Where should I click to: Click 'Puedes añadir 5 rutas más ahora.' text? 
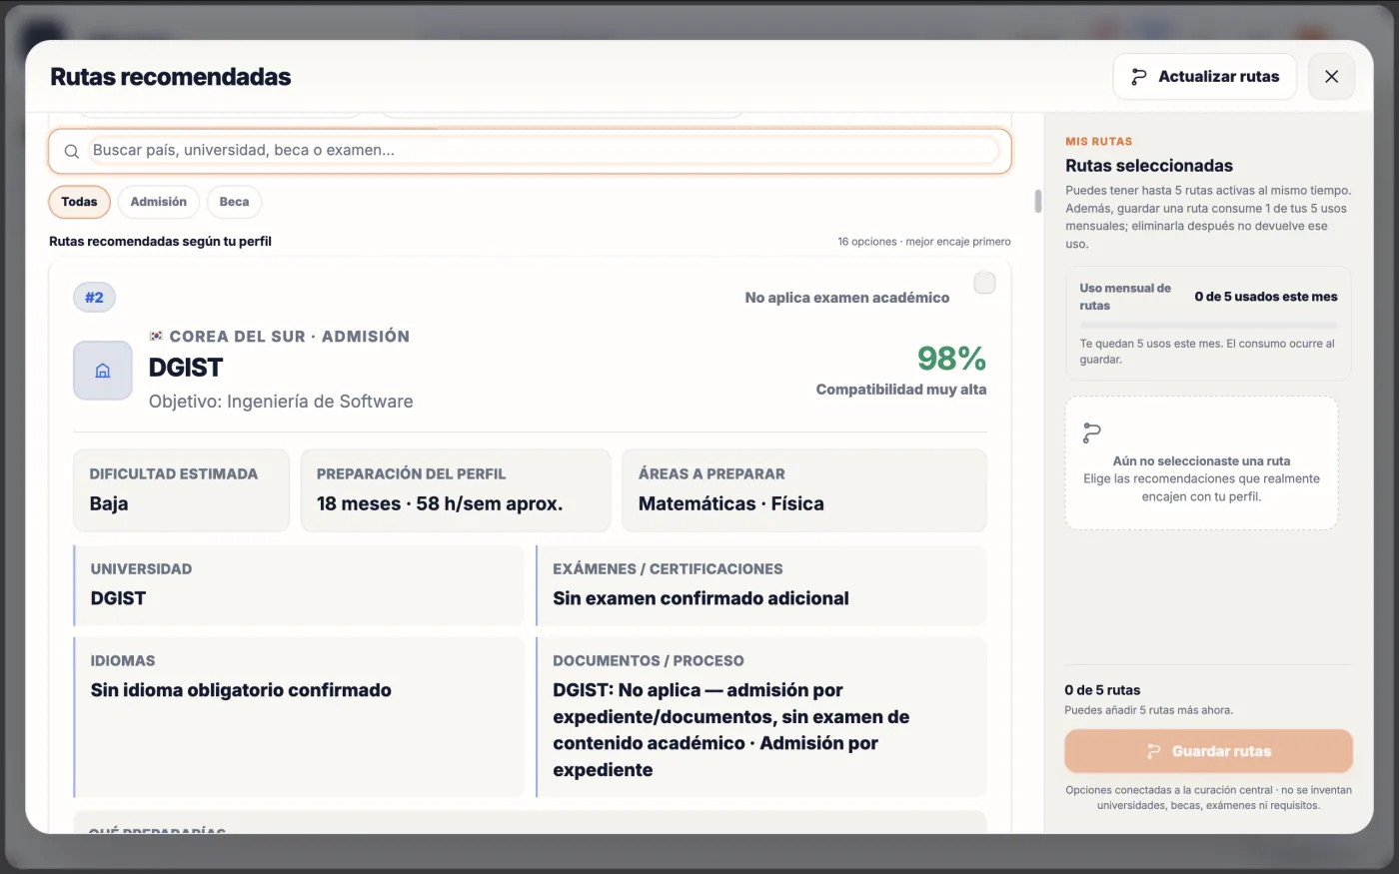(1149, 710)
